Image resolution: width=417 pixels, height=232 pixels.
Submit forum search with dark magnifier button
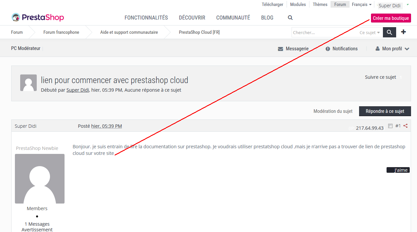point(390,32)
